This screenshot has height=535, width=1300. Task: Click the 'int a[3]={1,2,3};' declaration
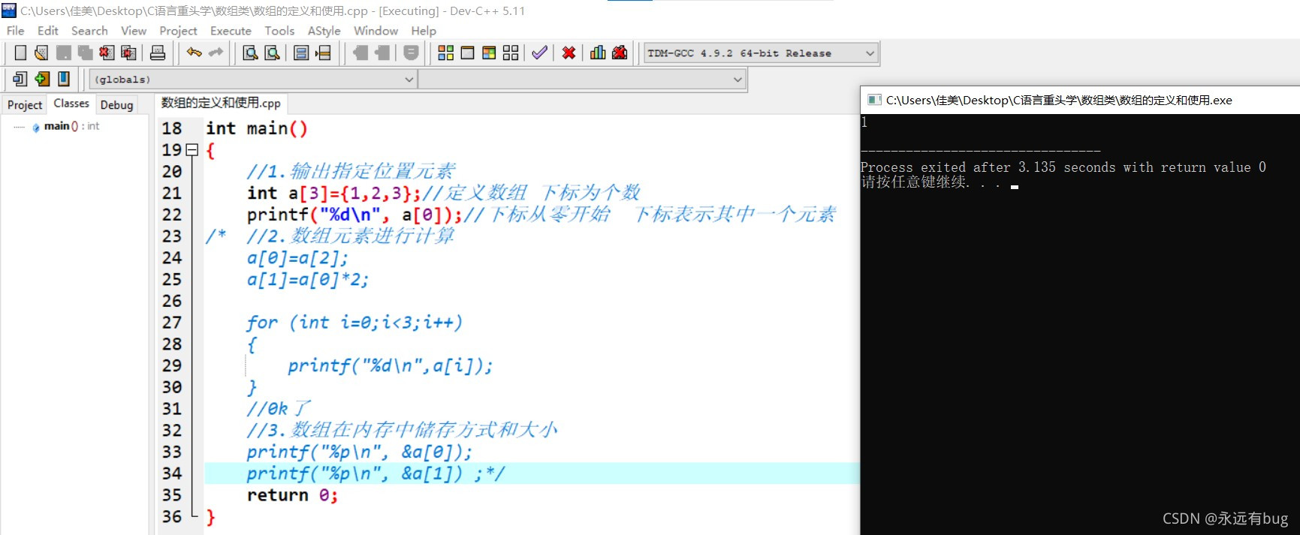(x=333, y=193)
